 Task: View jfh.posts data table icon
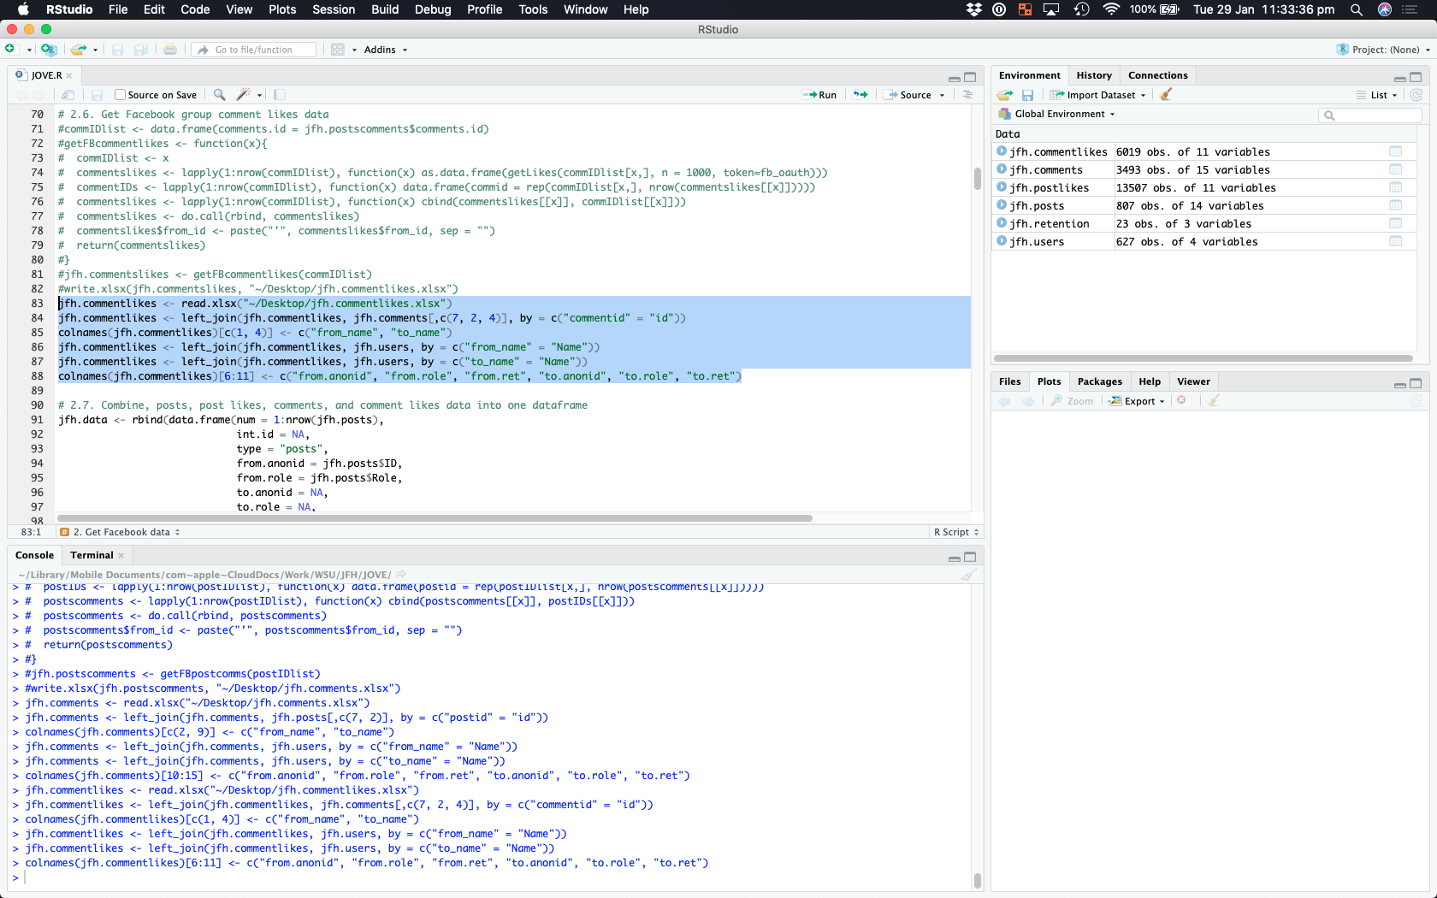pos(1395,205)
